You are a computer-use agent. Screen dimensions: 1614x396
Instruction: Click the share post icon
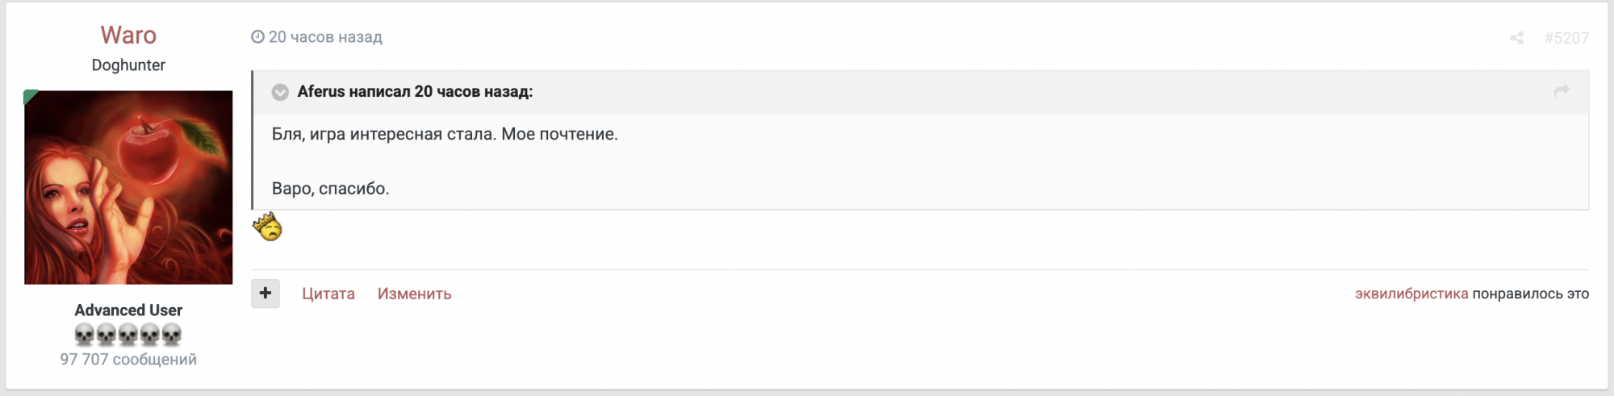[x=1516, y=38]
